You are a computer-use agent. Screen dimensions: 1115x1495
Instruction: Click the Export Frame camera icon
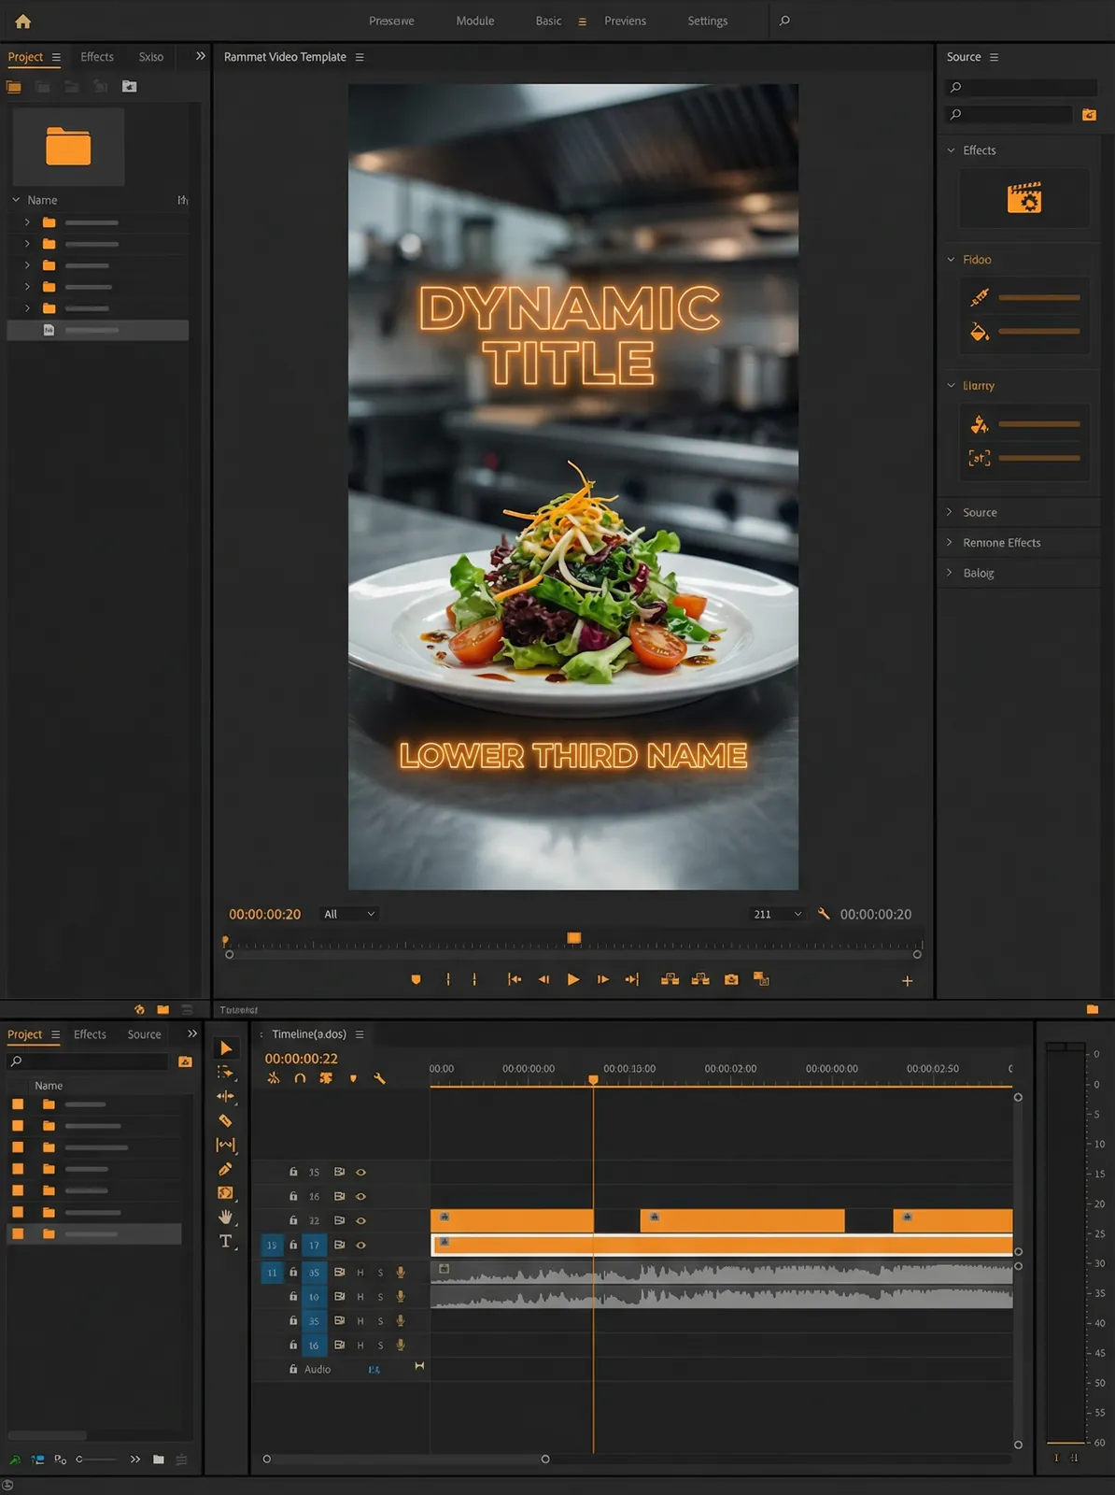pyautogui.click(x=731, y=979)
